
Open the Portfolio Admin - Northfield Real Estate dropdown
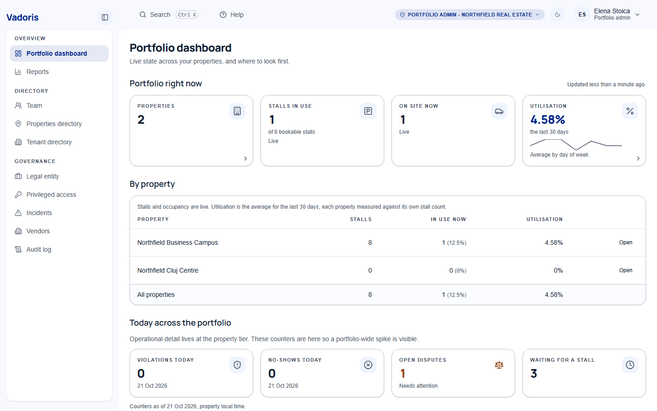click(469, 15)
